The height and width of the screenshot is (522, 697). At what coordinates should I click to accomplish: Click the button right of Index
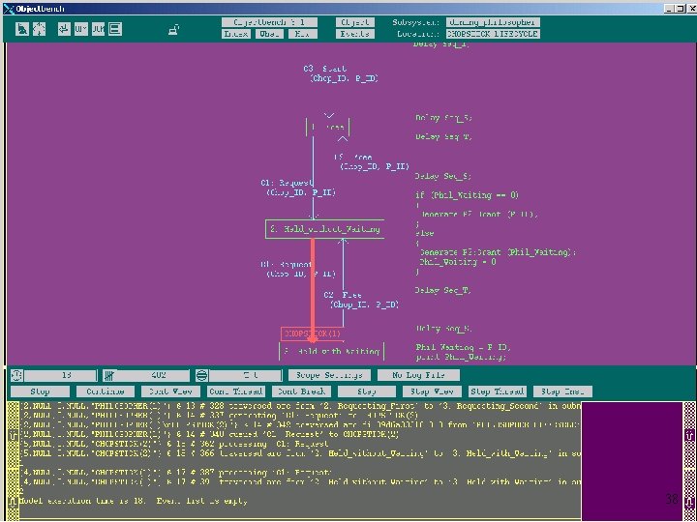269,34
